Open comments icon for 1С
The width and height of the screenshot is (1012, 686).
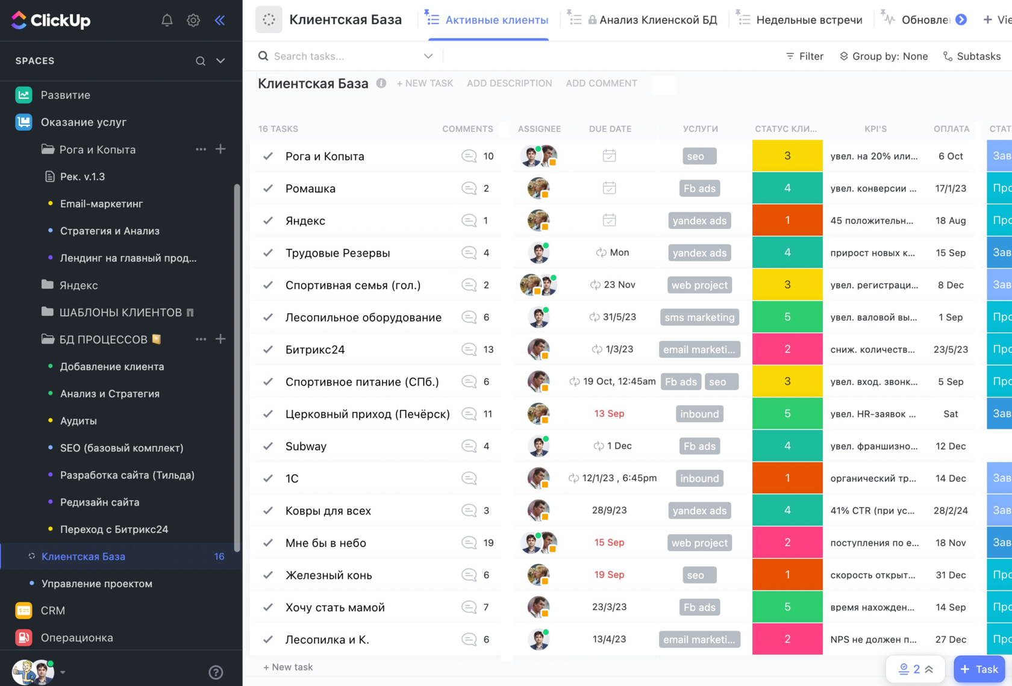469,478
